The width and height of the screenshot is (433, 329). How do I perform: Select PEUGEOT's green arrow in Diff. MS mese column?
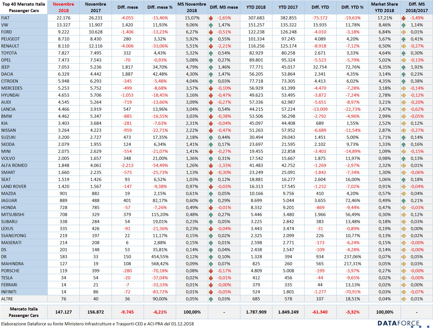(x=211, y=39)
